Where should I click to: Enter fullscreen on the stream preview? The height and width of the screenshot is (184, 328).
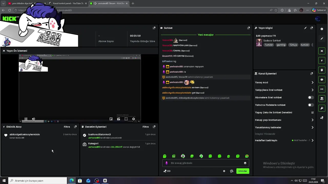(126, 119)
